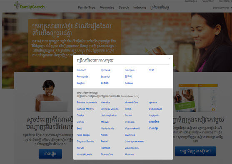
Task: Select Nederlands language
Action: 107,128
